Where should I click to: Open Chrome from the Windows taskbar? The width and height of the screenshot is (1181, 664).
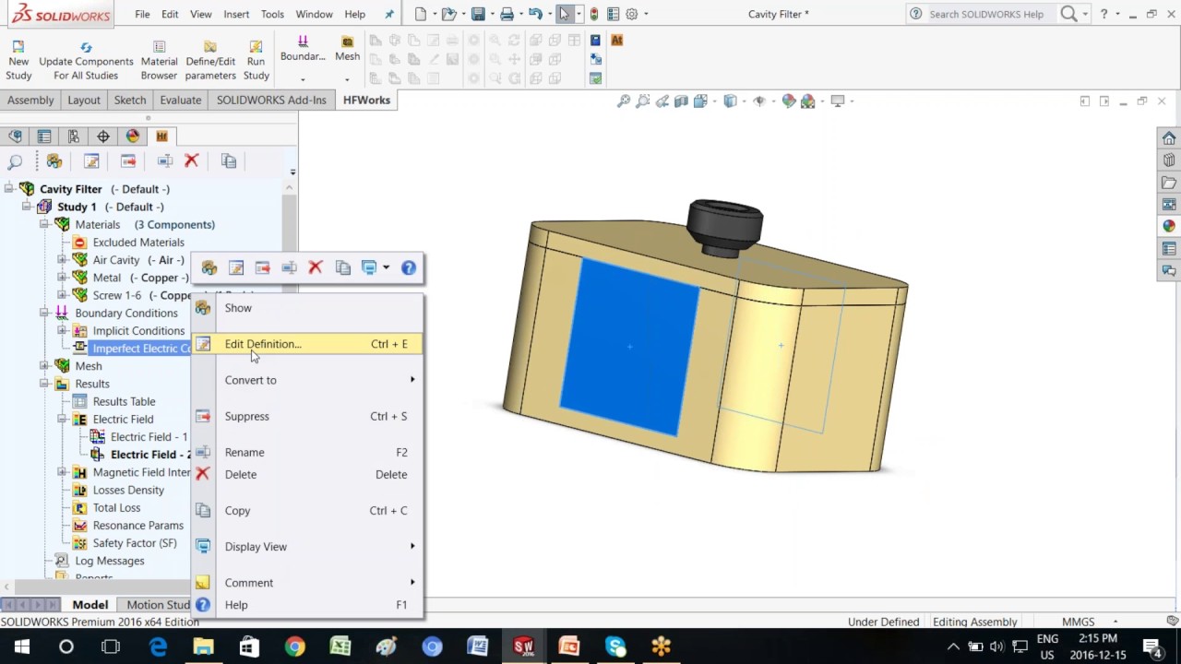pos(295,646)
